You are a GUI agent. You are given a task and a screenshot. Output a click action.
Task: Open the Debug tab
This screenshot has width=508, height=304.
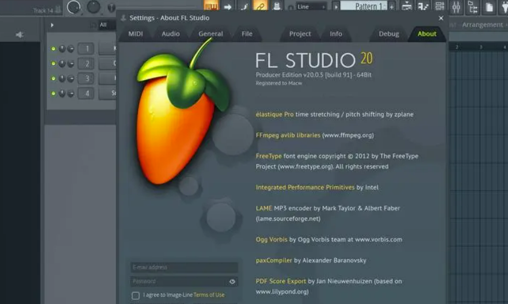point(389,34)
